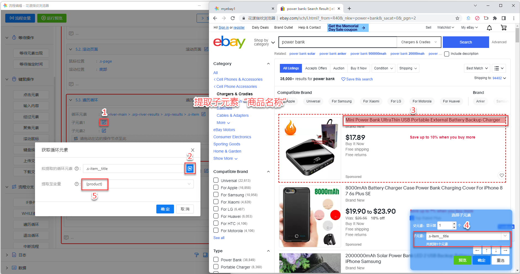
Task: Collapse the 等待操作 section
Action: [7, 38]
